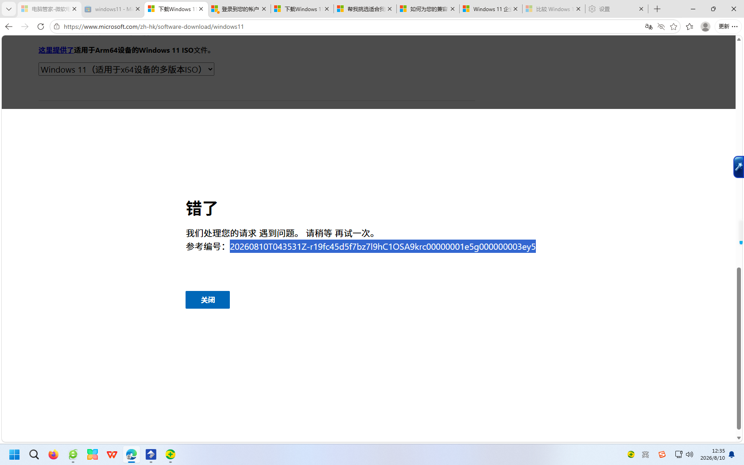
Task: Open network settings tray icon
Action: tap(678, 455)
